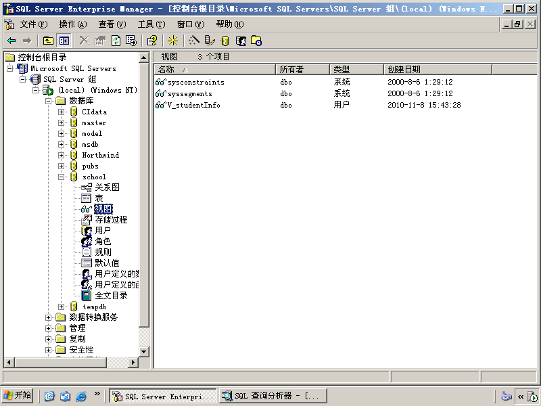This screenshot has width=541, height=406.
Task: Click the Forward arrow toolbar icon
Action: click(27, 41)
